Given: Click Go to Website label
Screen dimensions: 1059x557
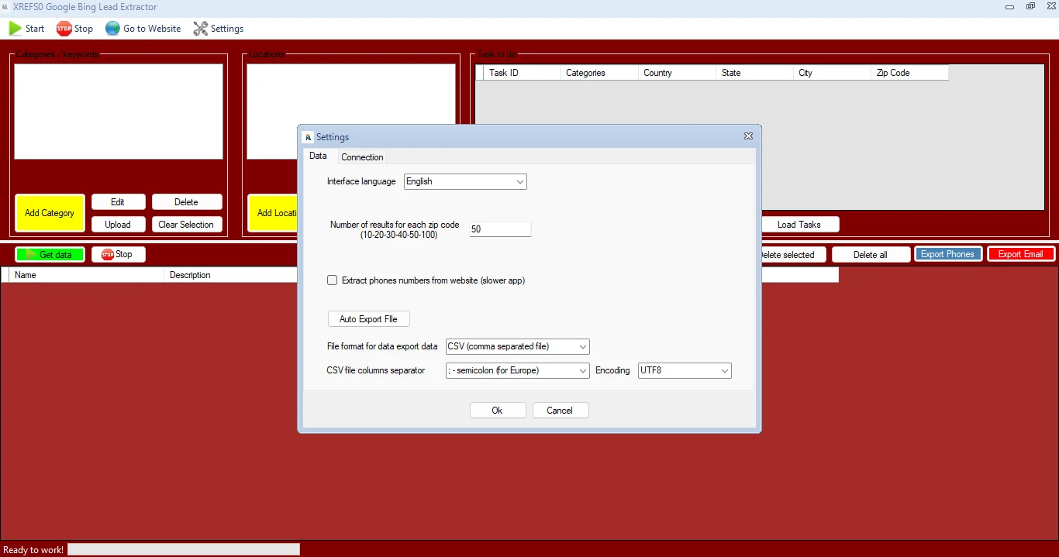Looking at the screenshot, I should [x=152, y=29].
